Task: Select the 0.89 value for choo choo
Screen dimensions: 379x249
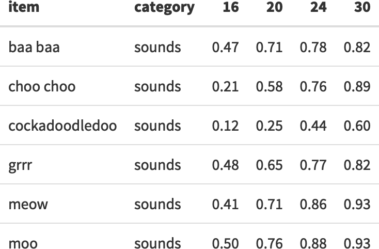Action: (357, 86)
